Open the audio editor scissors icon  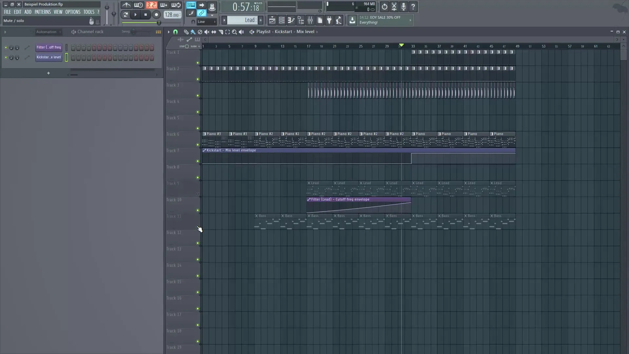click(x=394, y=7)
